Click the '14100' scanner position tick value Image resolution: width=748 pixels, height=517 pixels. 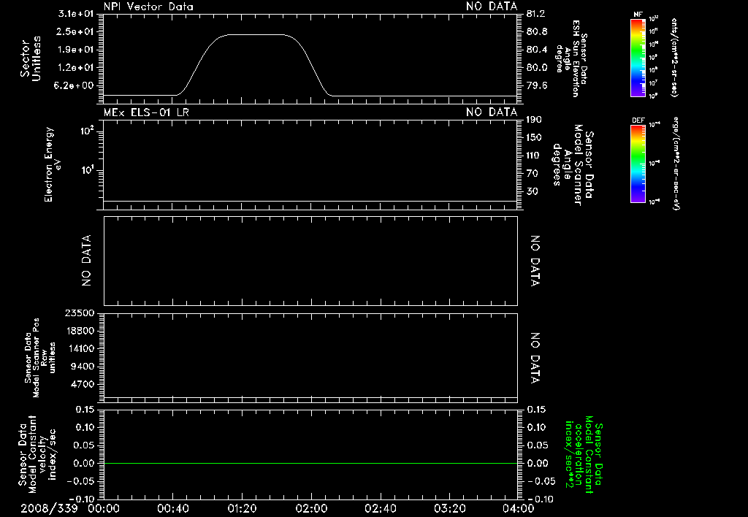80,348
